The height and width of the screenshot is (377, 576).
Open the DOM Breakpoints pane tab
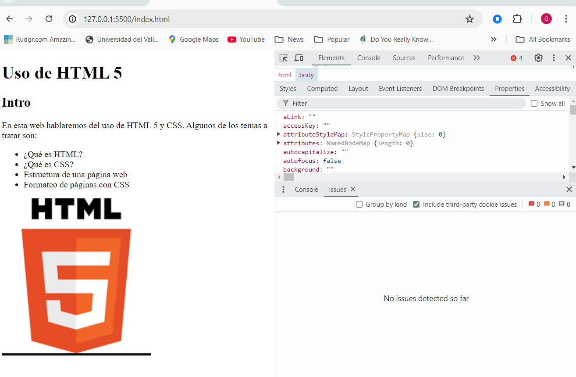(458, 89)
